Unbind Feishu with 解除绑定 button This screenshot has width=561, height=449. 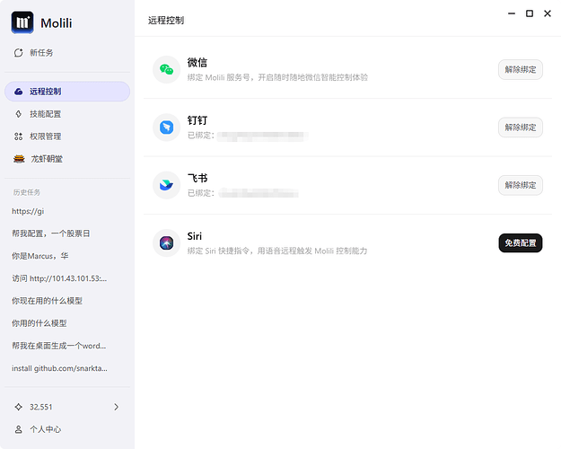pyautogui.click(x=521, y=185)
